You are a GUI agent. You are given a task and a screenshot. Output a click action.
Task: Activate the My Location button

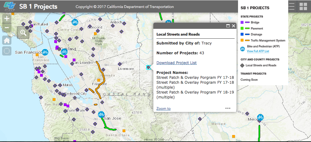tap(7, 51)
